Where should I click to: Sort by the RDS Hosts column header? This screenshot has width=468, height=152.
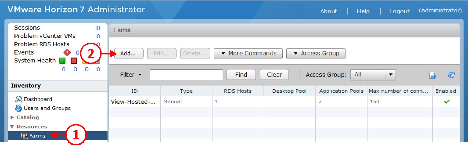click(238, 91)
